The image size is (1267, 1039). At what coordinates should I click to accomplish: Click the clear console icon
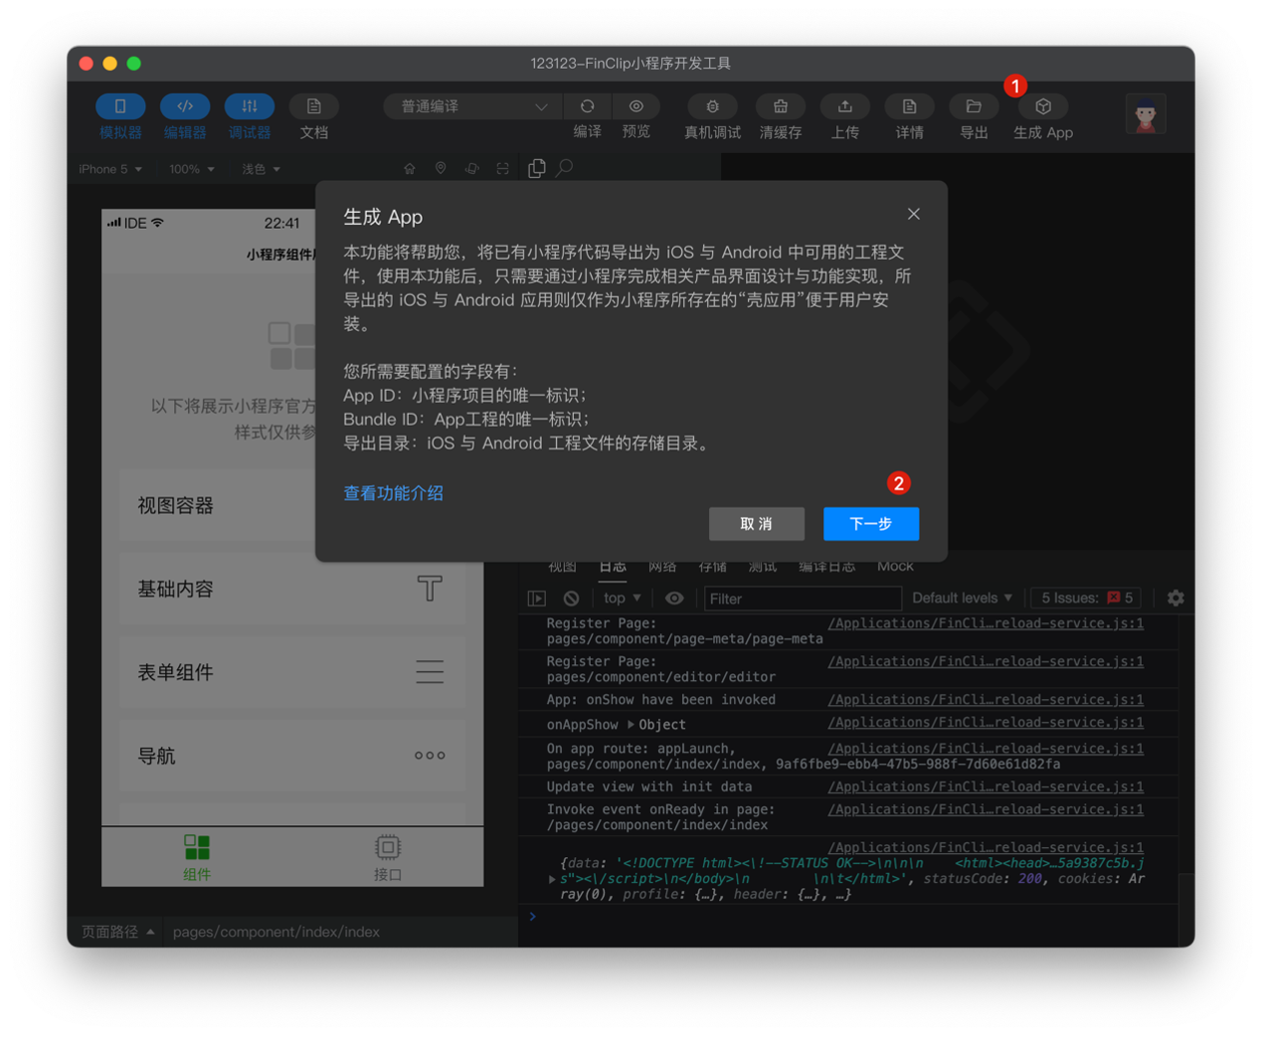[x=571, y=599]
